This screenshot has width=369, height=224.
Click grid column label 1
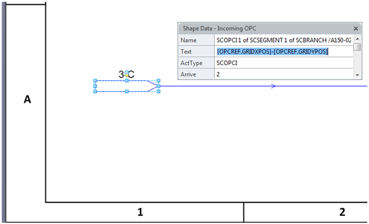140,212
